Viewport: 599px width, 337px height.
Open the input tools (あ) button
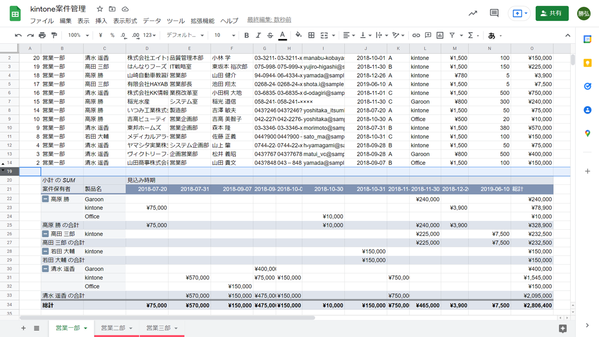point(492,35)
